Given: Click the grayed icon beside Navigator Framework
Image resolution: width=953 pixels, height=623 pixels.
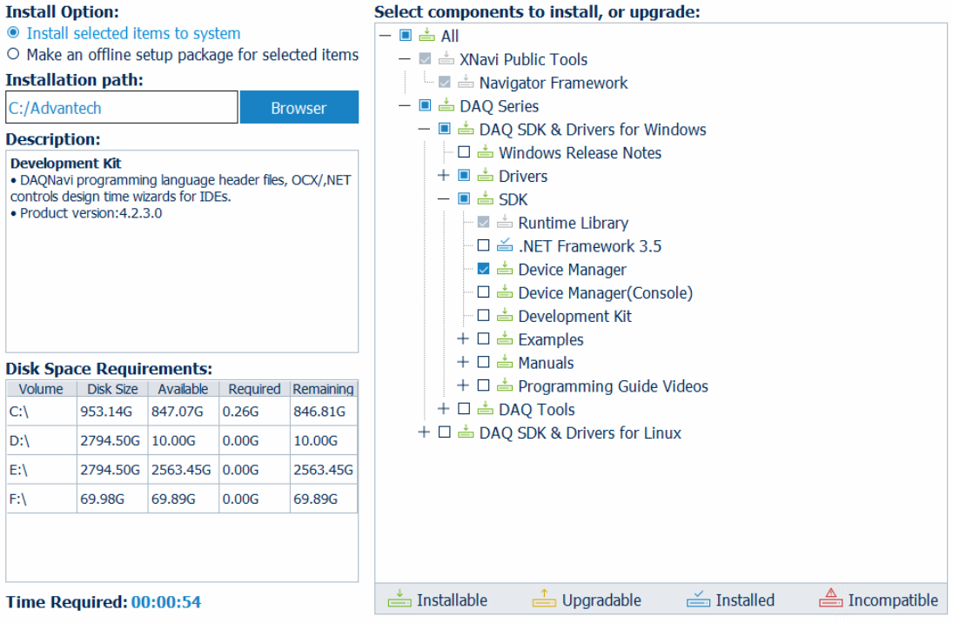Looking at the screenshot, I should [466, 84].
